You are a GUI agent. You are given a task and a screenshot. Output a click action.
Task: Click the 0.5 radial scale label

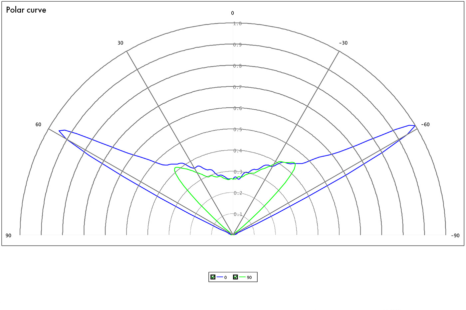pyautogui.click(x=237, y=130)
